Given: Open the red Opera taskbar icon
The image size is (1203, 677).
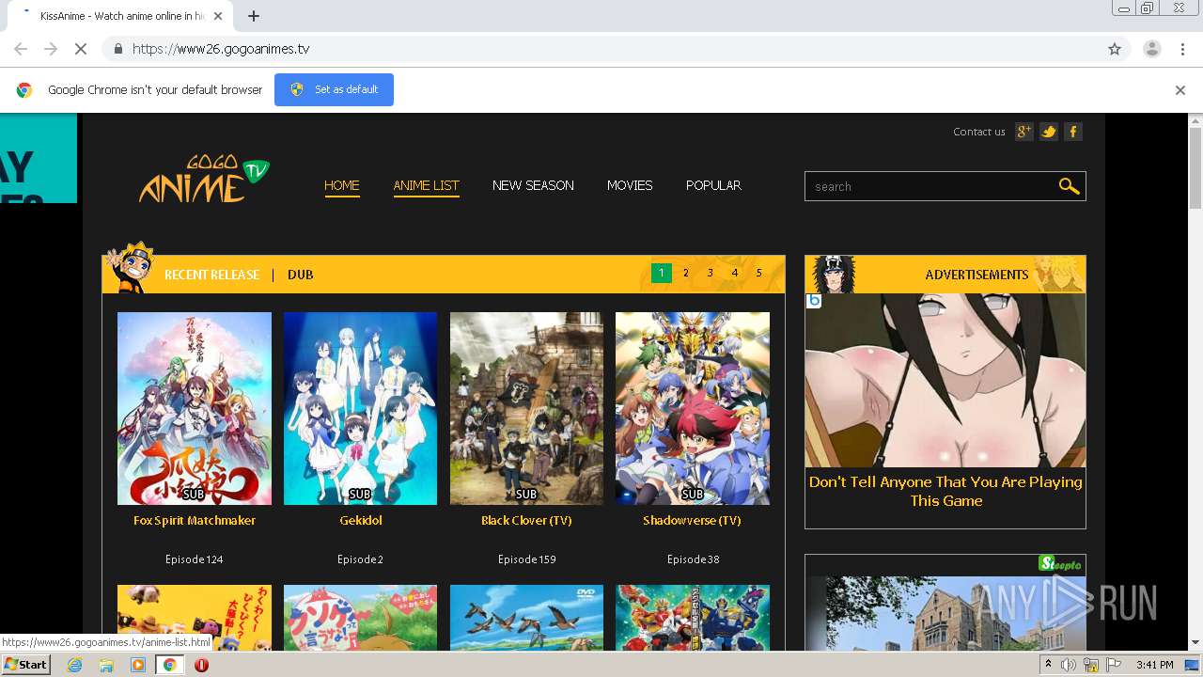Looking at the screenshot, I should [x=201, y=665].
